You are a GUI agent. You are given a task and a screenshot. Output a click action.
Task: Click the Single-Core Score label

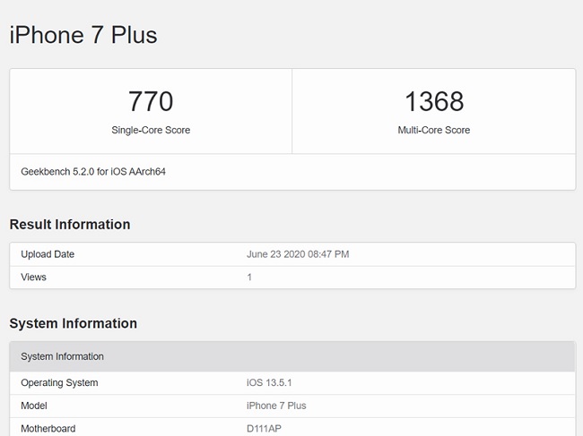[x=151, y=130]
